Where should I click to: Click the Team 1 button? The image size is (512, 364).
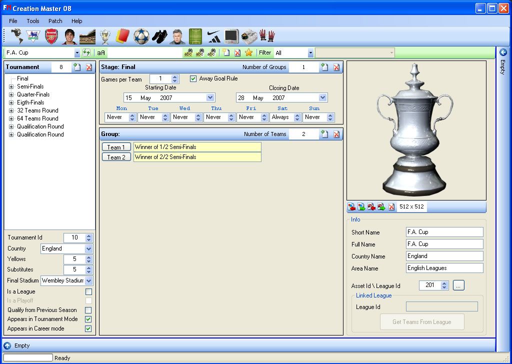[x=116, y=147]
